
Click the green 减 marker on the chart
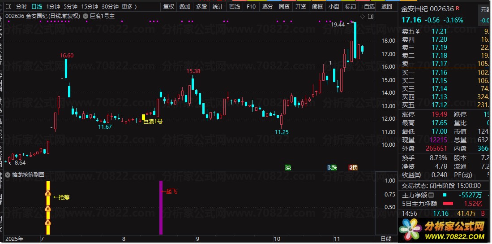(288, 168)
